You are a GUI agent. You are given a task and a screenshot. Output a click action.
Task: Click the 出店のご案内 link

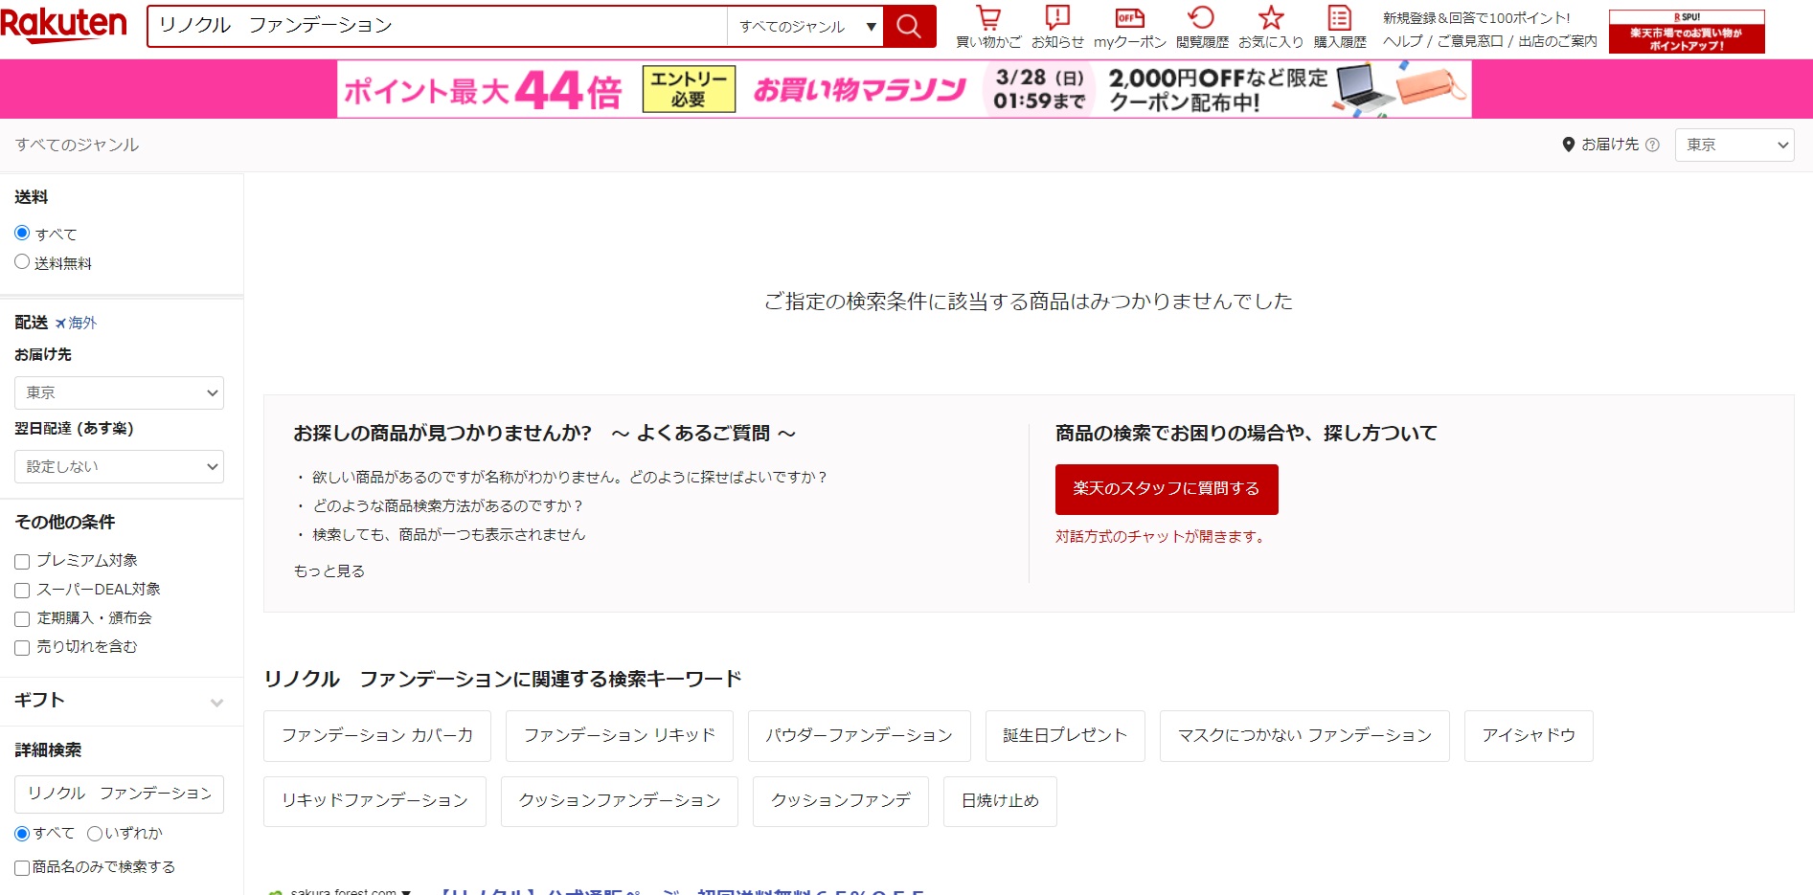tap(1558, 41)
